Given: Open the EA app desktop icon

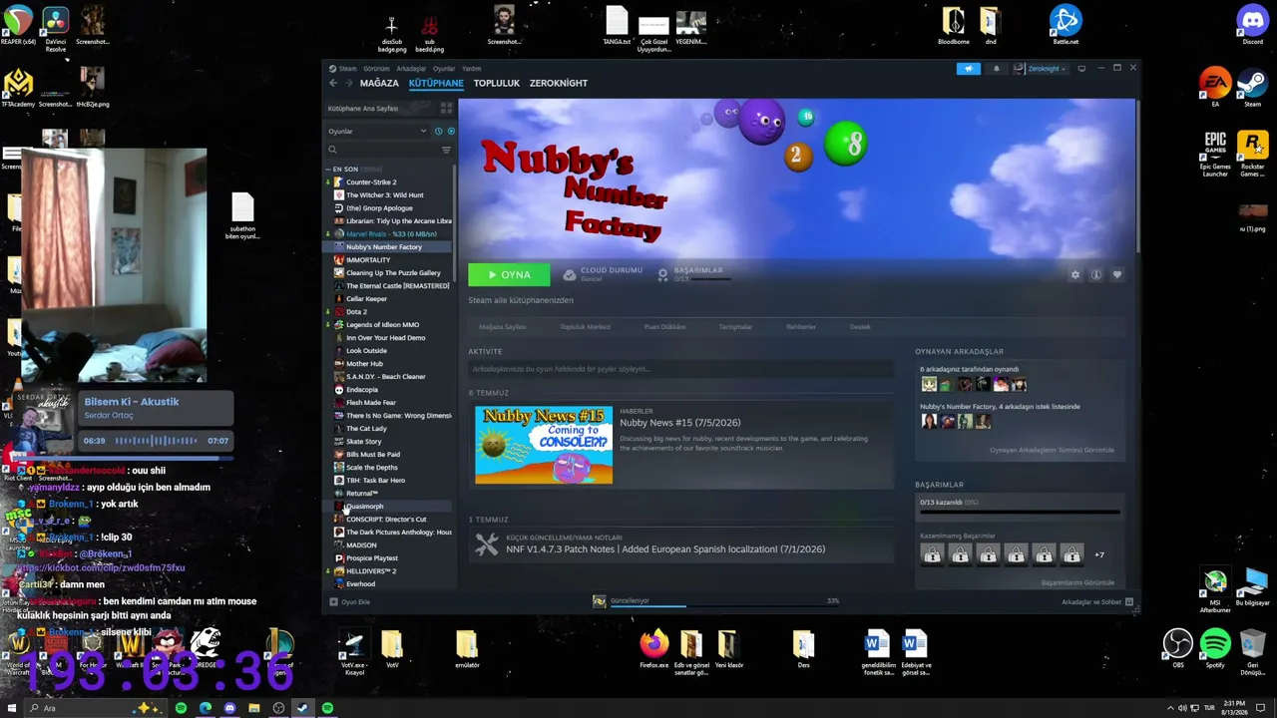Looking at the screenshot, I should click(1215, 86).
